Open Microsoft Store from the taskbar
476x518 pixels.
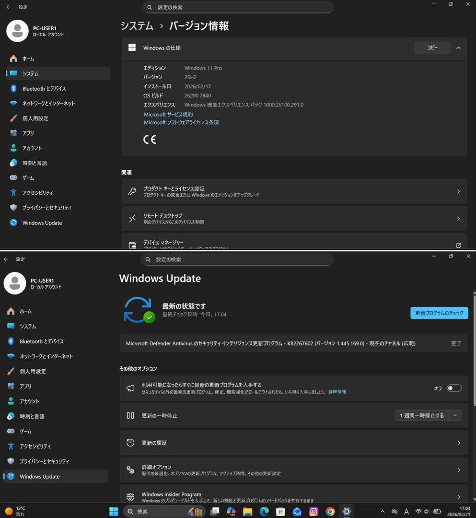pyautogui.click(x=280, y=511)
